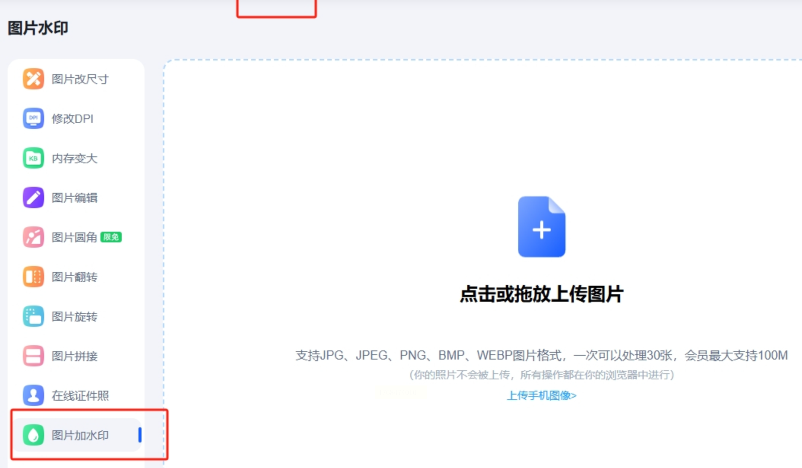The height and width of the screenshot is (468, 802).
Task: Click the pink 图片拼接 stitch icon
Action: tap(33, 356)
